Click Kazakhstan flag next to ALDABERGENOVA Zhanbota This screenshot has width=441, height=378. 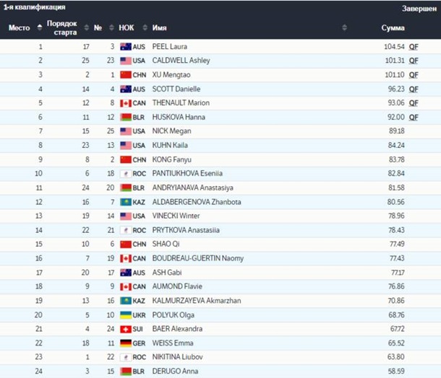click(x=124, y=202)
